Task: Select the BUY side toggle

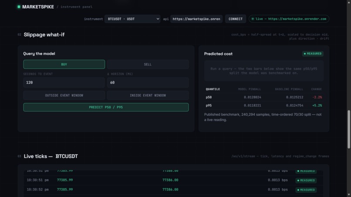Action: [x=64, y=64]
